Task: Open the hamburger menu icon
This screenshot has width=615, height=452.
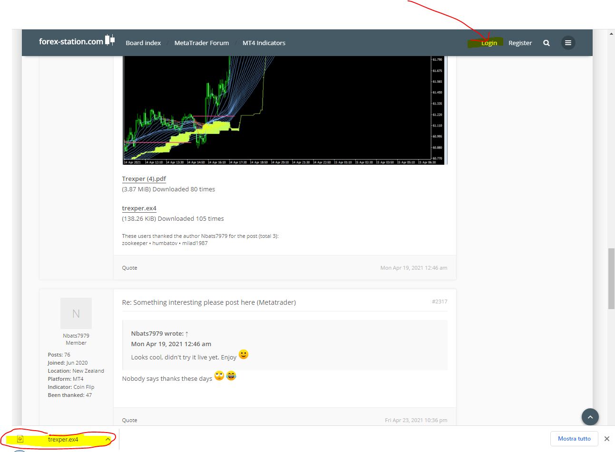Action: (568, 43)
